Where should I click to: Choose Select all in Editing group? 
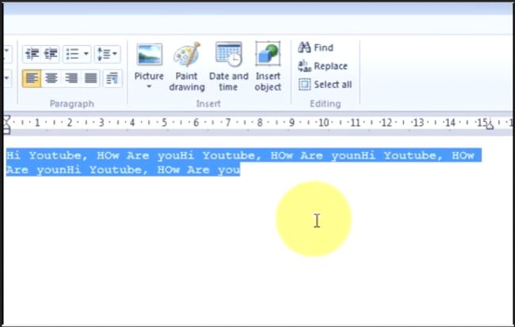point(325,85)
